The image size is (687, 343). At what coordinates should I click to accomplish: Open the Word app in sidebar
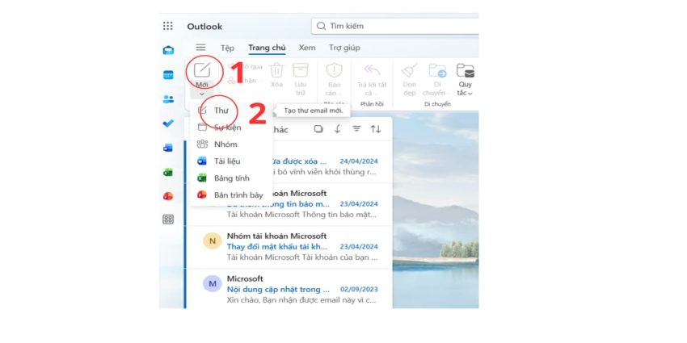(168, 148)
